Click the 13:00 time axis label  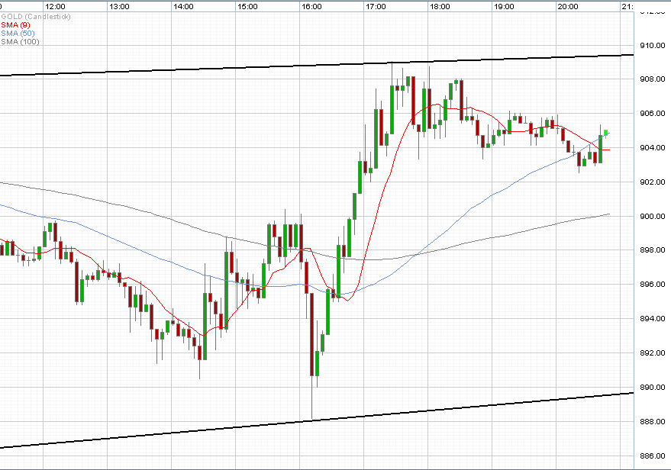119,6
